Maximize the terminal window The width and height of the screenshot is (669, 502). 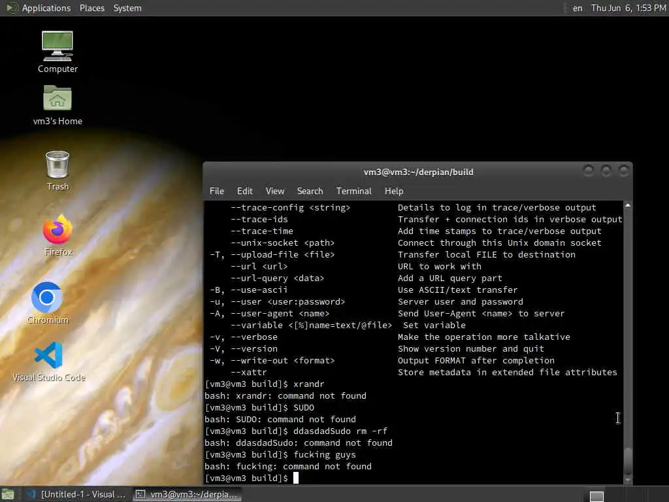[606, 171]
